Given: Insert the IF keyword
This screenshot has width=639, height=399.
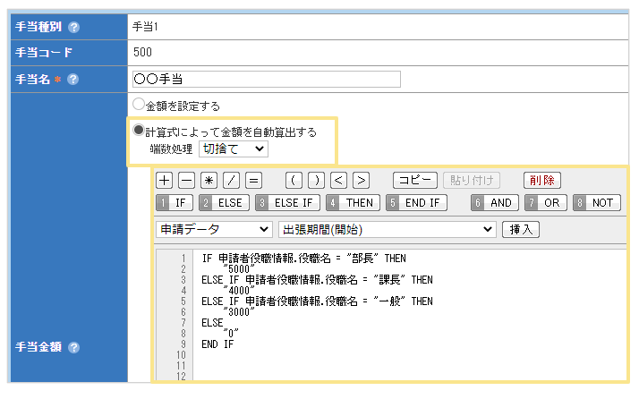Looking at the screenshot, I should 175,202.
